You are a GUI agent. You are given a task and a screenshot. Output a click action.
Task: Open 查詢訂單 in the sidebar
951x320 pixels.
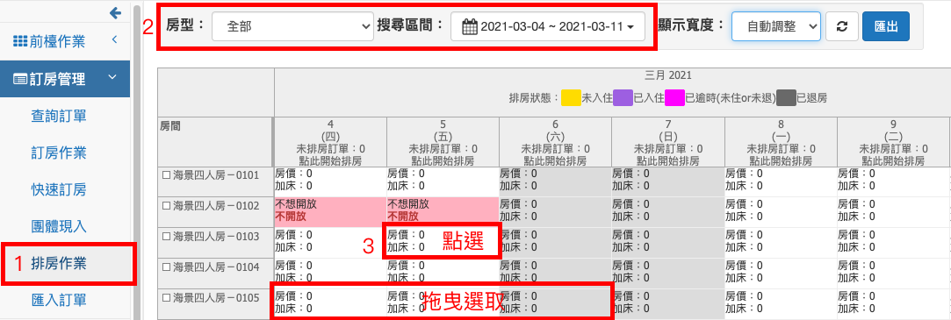[59, 116]
